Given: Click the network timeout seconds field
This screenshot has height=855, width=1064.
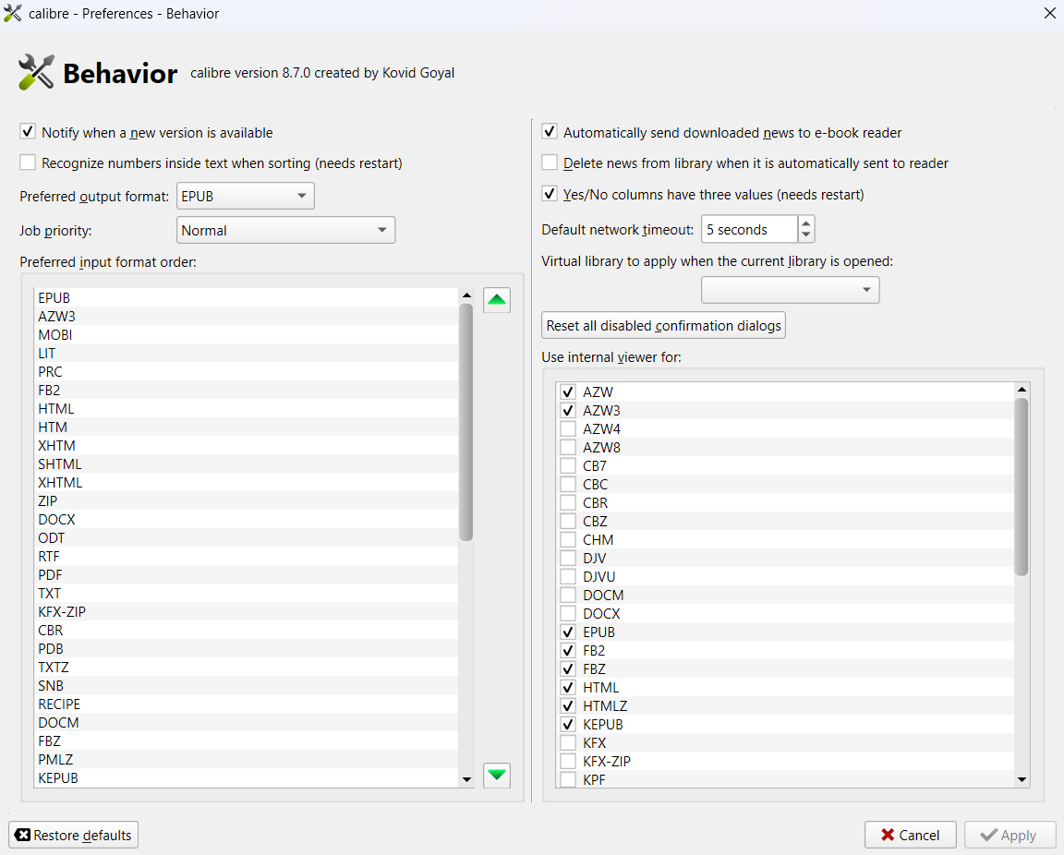Looking at the screenshot, I should pos(749,229).
